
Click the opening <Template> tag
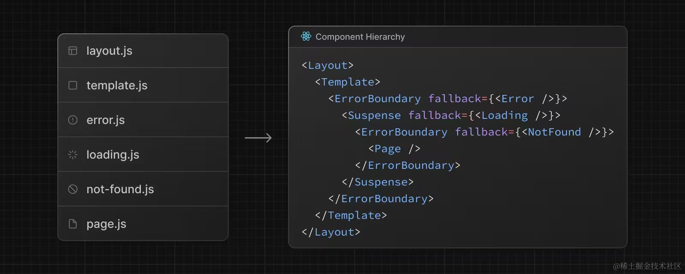(348, 82)
